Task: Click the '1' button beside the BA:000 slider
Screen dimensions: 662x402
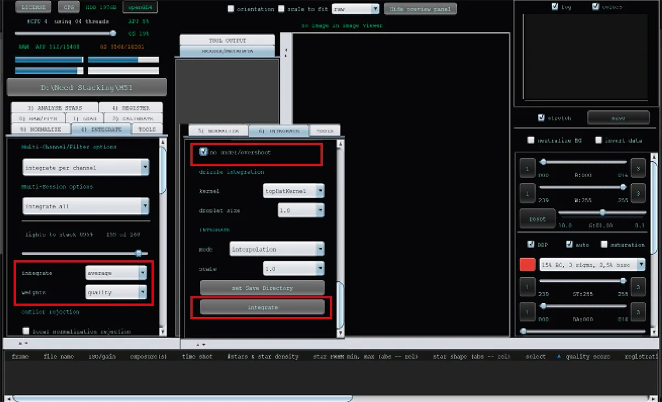Action: pos(527,312)
